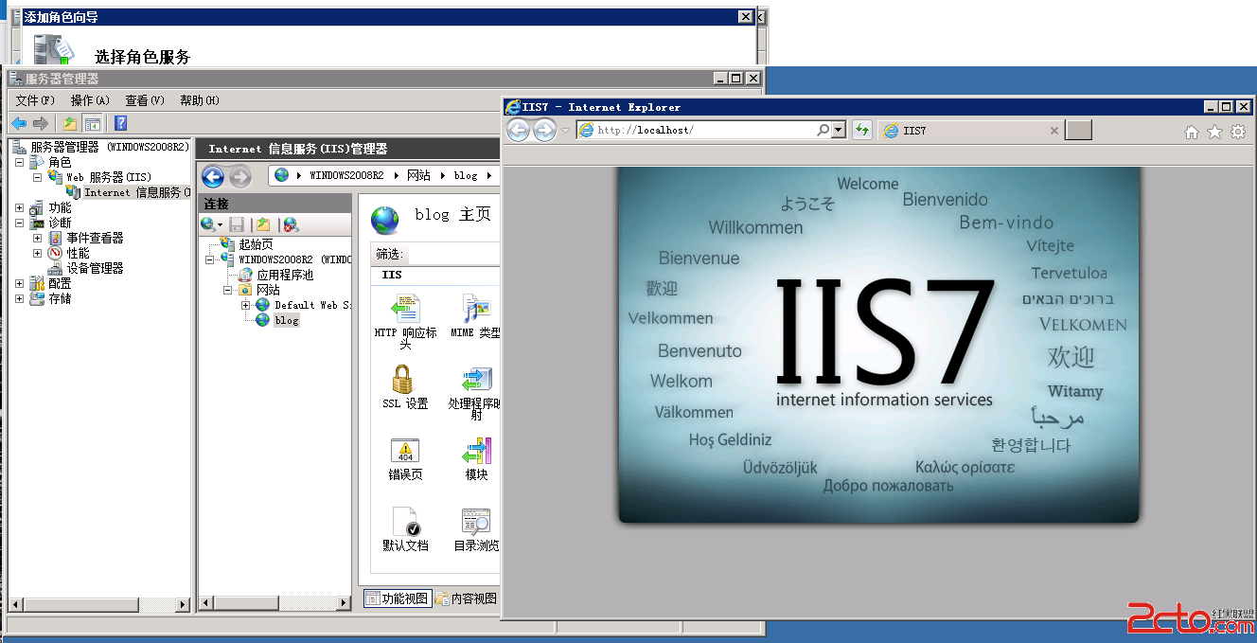Image resolution: width=1257 pixels, height=643 pixels.
Task: Open the 文件(F) menu
Action: (35, 100)
